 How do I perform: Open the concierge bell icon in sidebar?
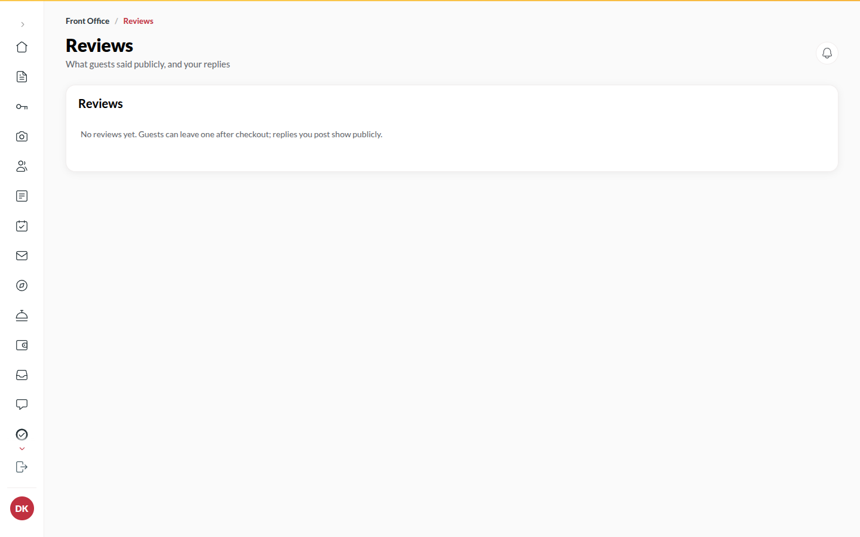tap(22, 316)
